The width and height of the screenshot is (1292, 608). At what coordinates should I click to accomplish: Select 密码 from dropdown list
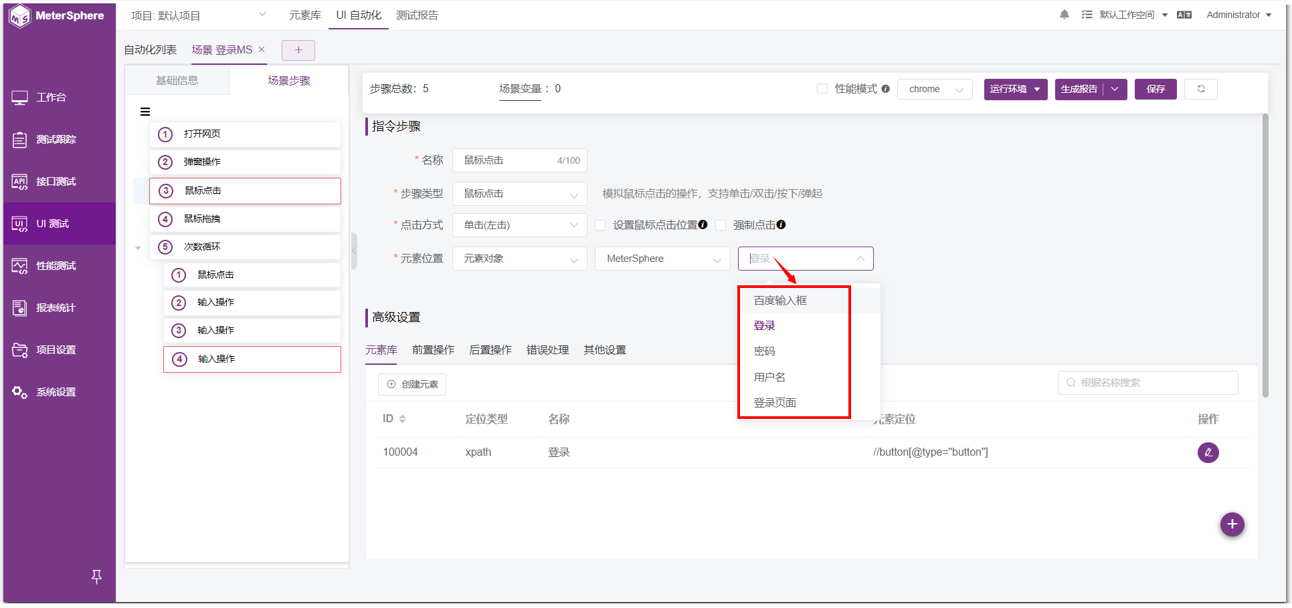coord(810,351)
